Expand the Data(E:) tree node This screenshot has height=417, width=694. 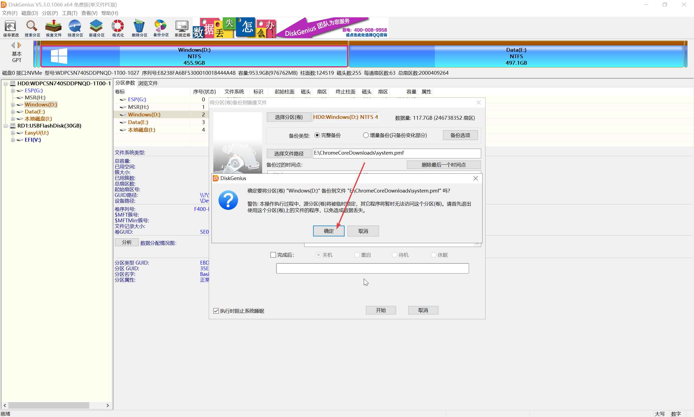[x=13, y=112]
